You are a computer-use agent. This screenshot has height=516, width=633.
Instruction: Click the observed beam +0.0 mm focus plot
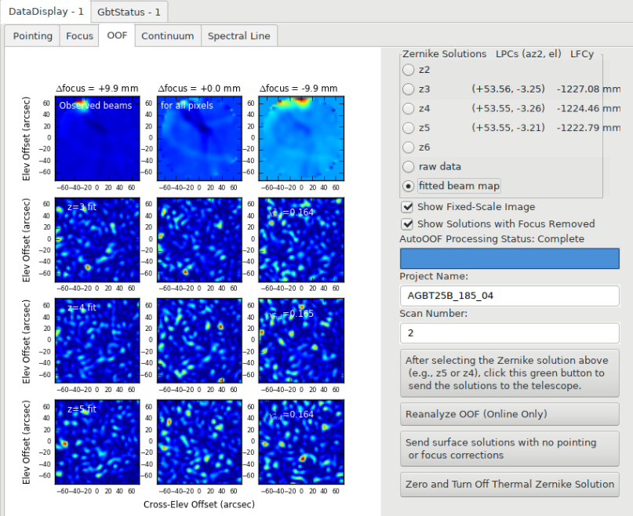199,139
